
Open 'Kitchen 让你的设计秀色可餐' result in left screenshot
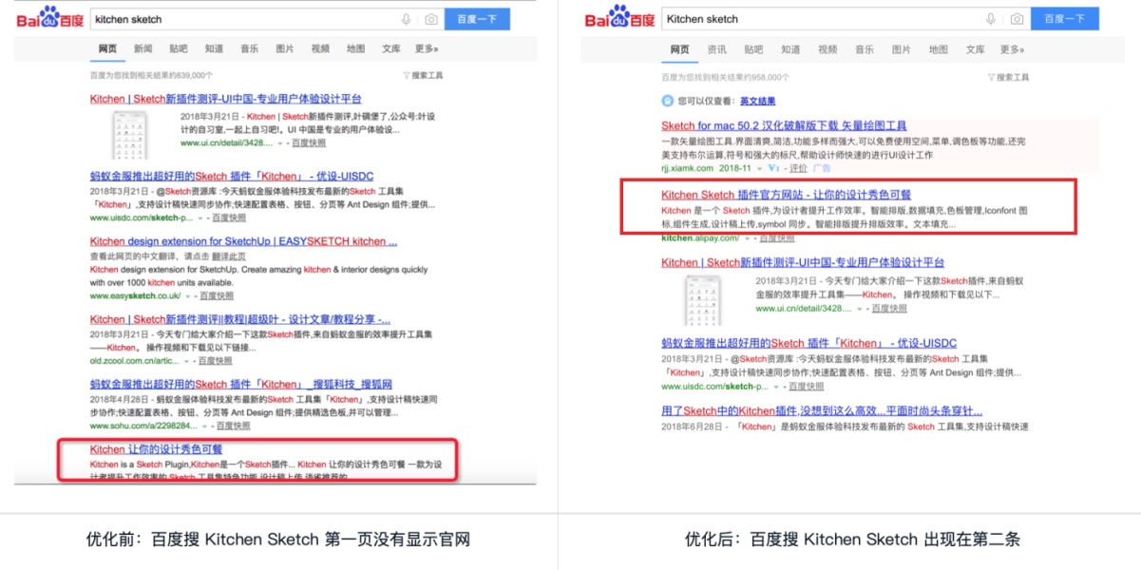(156, 449)
